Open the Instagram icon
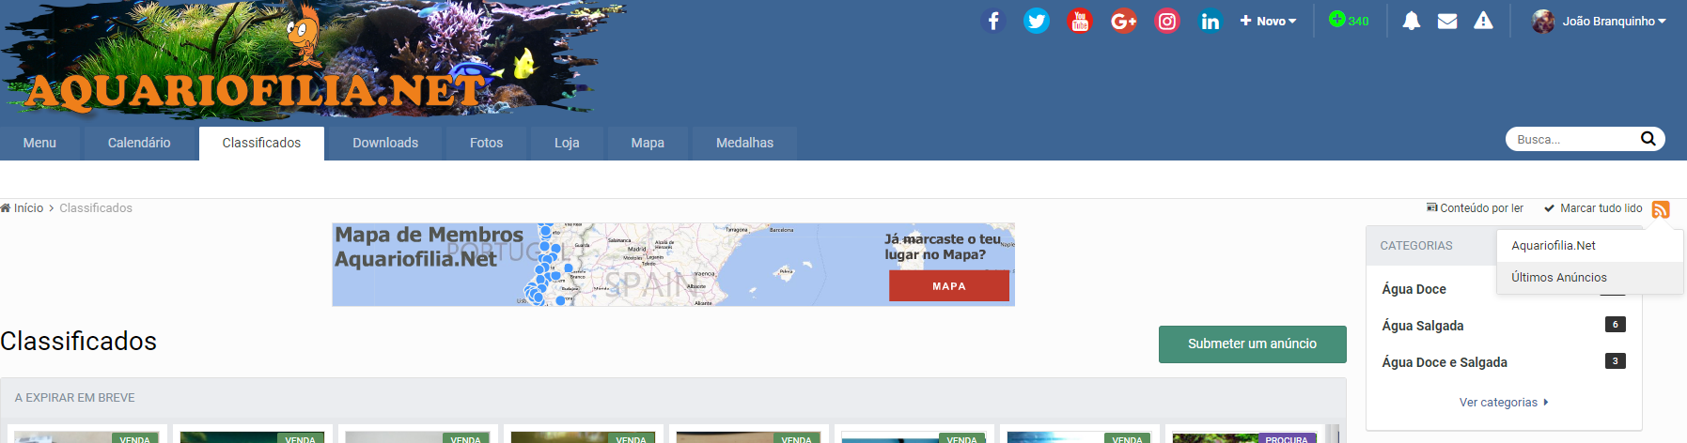 pyautogui.click(x=1166, y=21)
